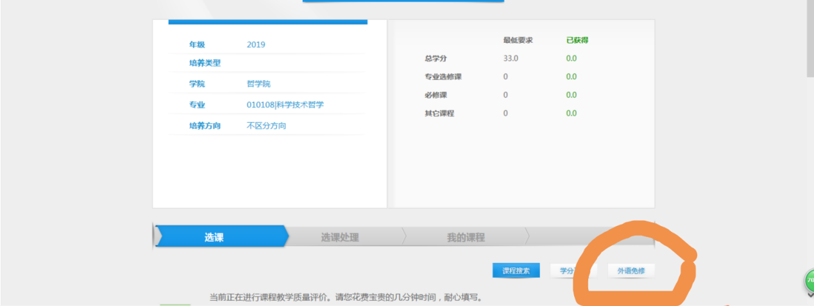This screenshot has width=814, height=306.
Task: Open the 选课处理 step tab
Action: pyautogui.click(x=340, y=238)
